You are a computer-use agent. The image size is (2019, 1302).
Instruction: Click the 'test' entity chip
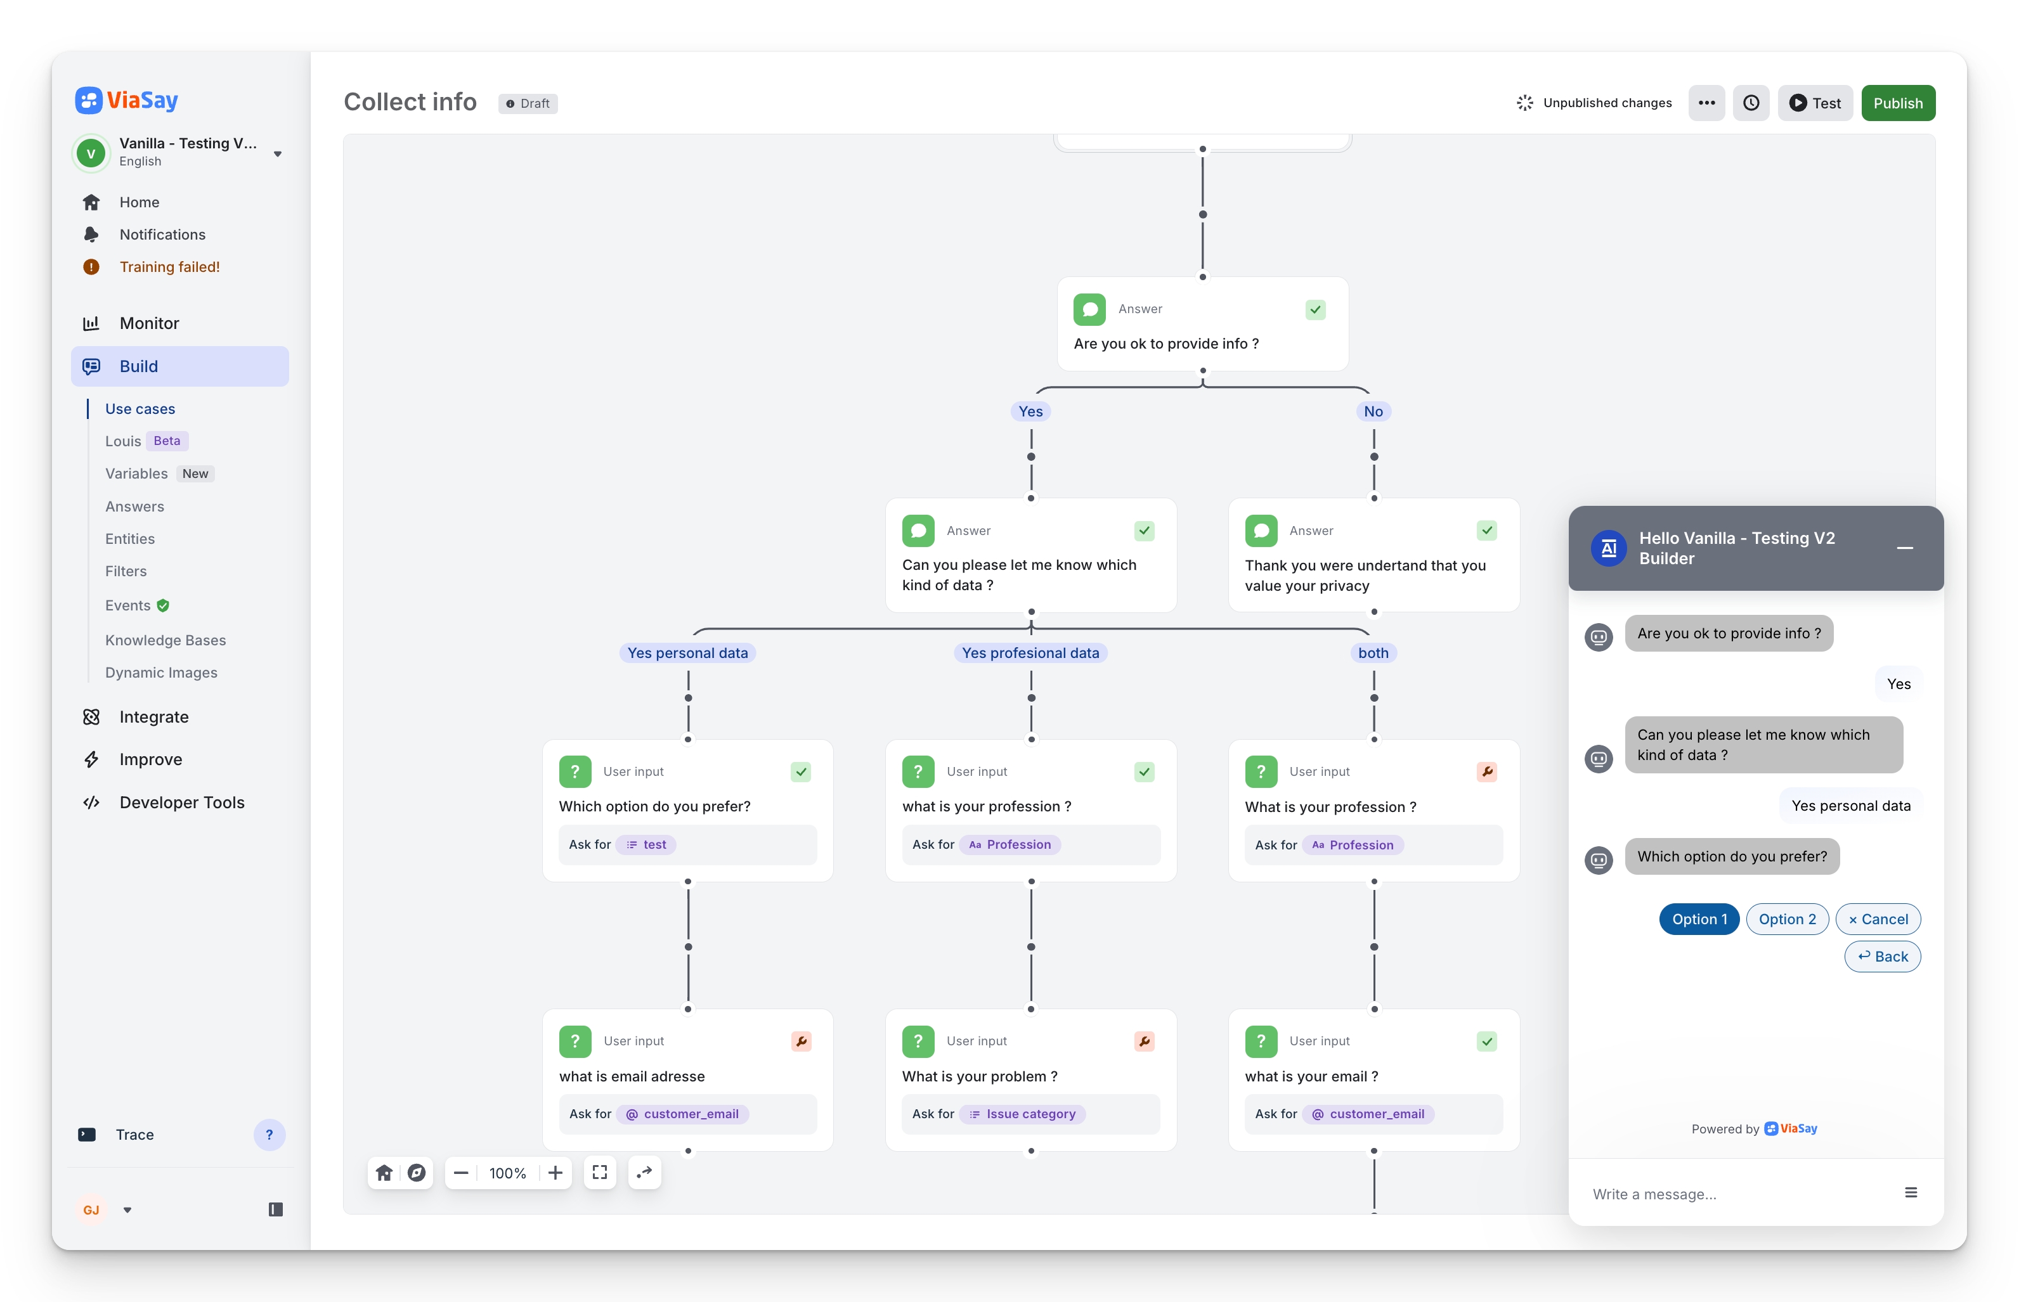coord(646,844)
